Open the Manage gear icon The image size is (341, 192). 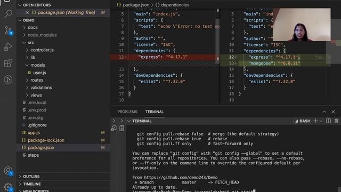point(8,187)
